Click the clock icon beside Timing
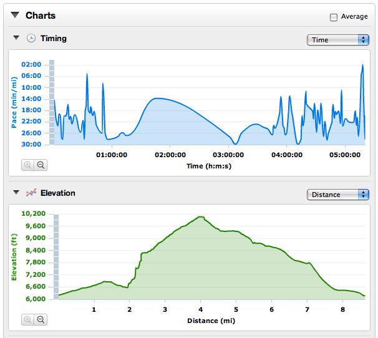 coord(31,38)
